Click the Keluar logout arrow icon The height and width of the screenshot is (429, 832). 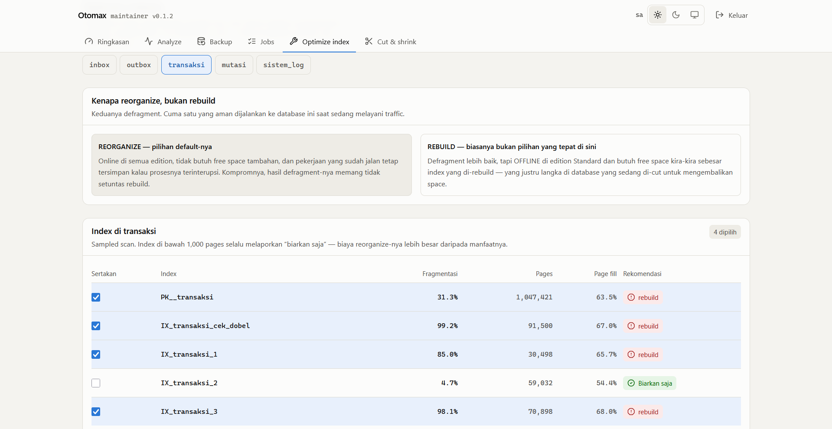pyautogui.click(x=720, y=15)
